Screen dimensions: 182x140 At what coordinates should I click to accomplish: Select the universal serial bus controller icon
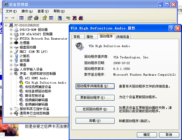click(16, 113)
